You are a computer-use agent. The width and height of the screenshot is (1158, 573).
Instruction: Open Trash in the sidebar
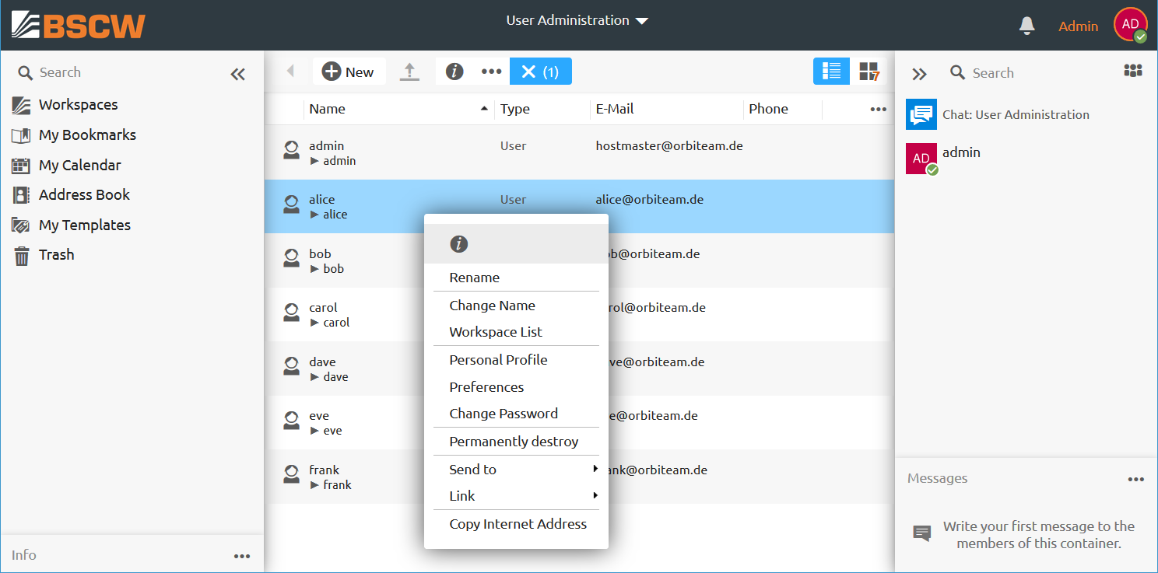pyautogui.click(x=56, y=255)
